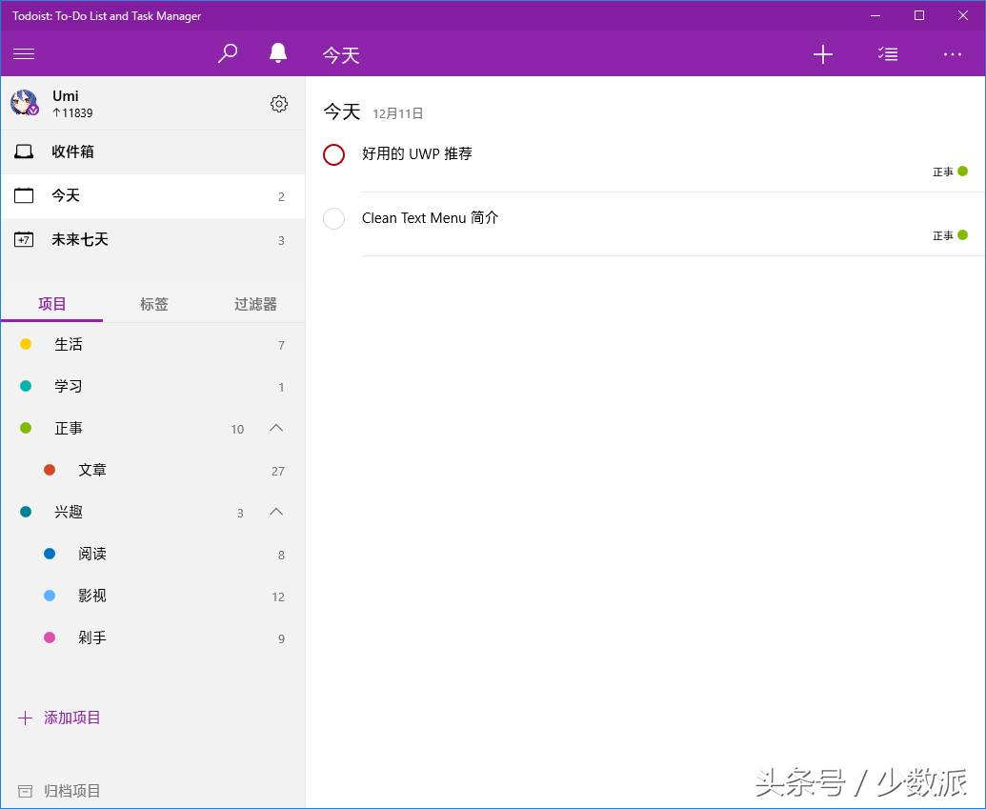Click the green dot of 正事 project
Image resolution: width=986 pixels, height=809 pixels.
coord(26,429)
